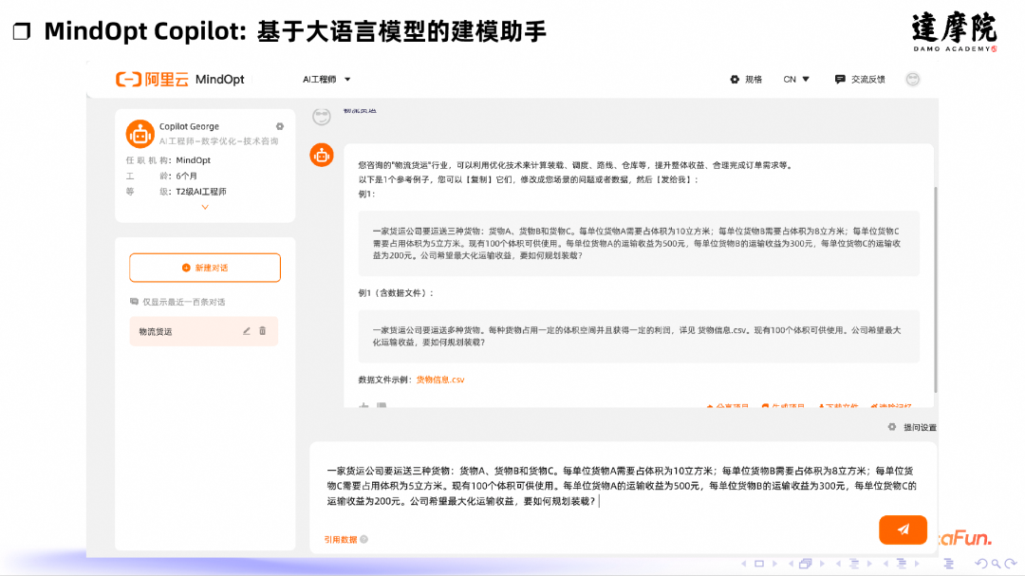The image size is (1025, 576).
Task: Click the 规格 icon in top toolbar
Action: coord(733,79)
